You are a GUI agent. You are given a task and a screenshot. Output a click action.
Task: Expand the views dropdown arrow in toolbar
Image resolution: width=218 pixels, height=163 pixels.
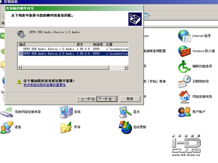[150, 16]
